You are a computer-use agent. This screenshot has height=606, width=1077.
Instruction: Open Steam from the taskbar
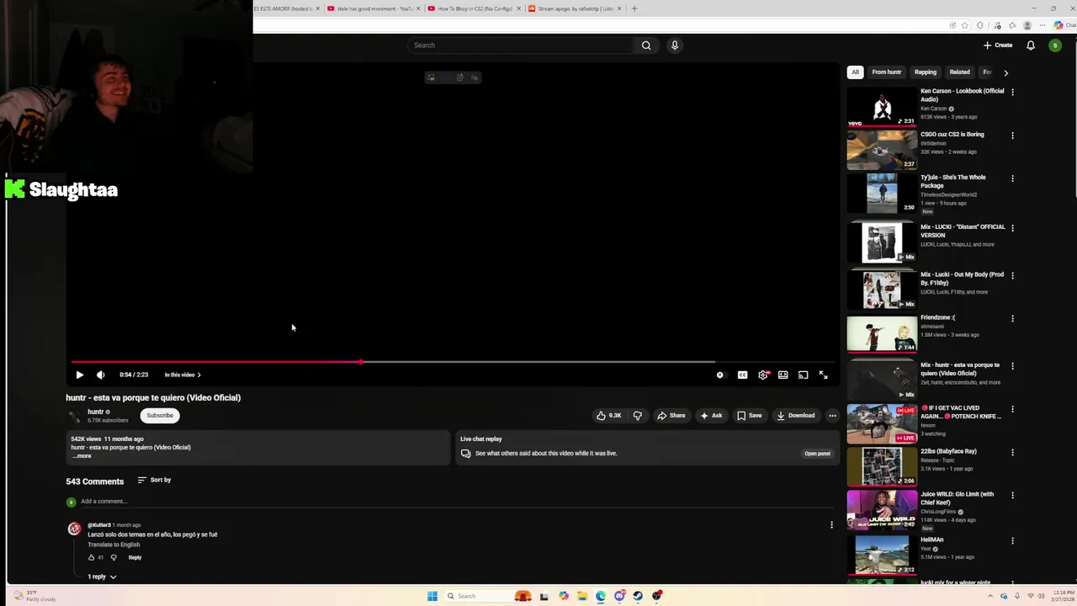tap(638, 596)
